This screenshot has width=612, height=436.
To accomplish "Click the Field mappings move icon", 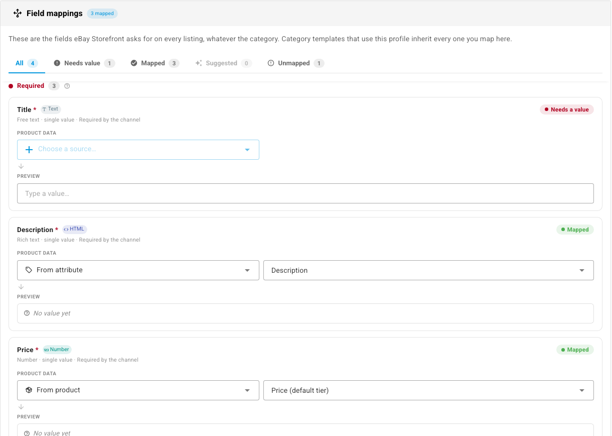I will tap(18, 14).
